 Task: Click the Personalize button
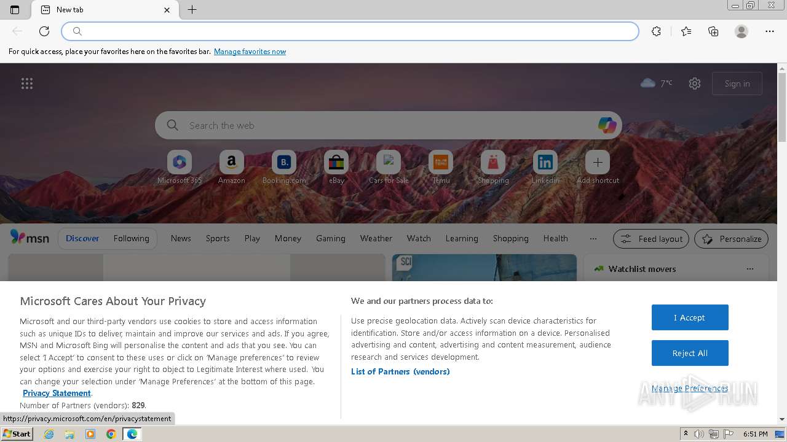[x=732, y=239]
